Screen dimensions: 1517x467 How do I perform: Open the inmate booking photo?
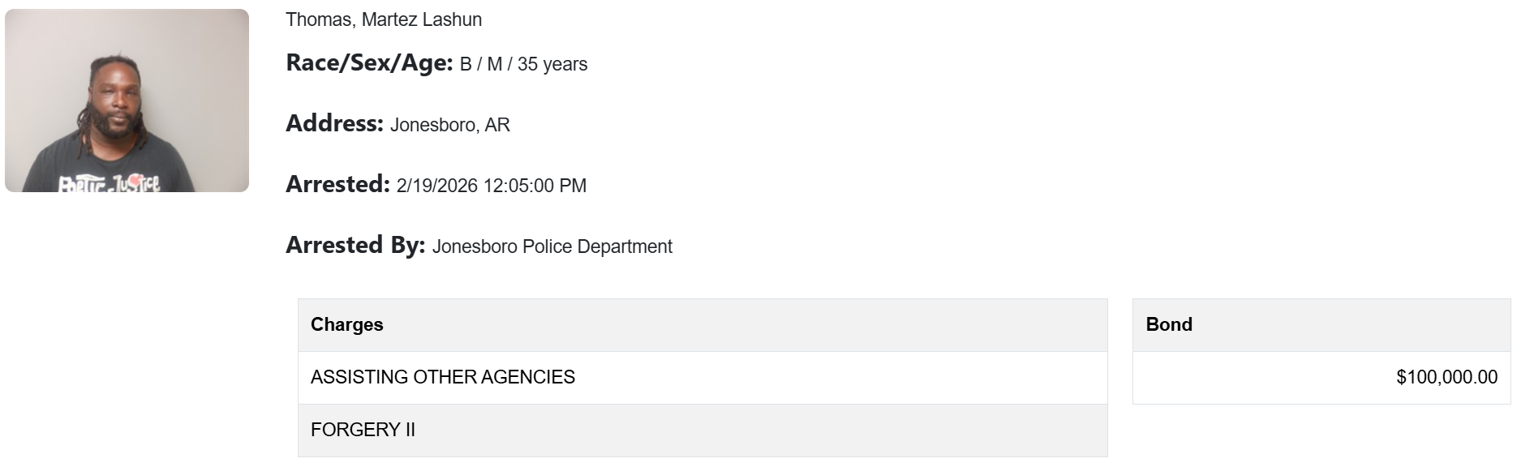click(x=127, y=101)
